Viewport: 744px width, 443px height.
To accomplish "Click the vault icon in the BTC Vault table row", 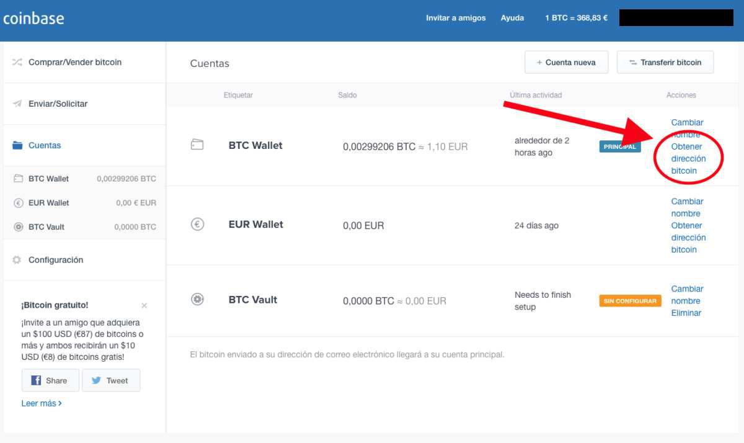I will coord(197,300).
